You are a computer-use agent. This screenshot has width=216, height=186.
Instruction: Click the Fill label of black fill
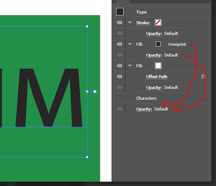(x=139, y=44)
